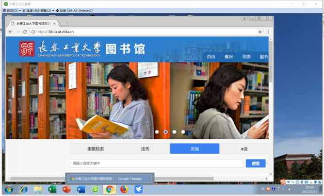Click the Chrome back arrow
Viewport: 324px width, 196px height.
coord(10,32)
